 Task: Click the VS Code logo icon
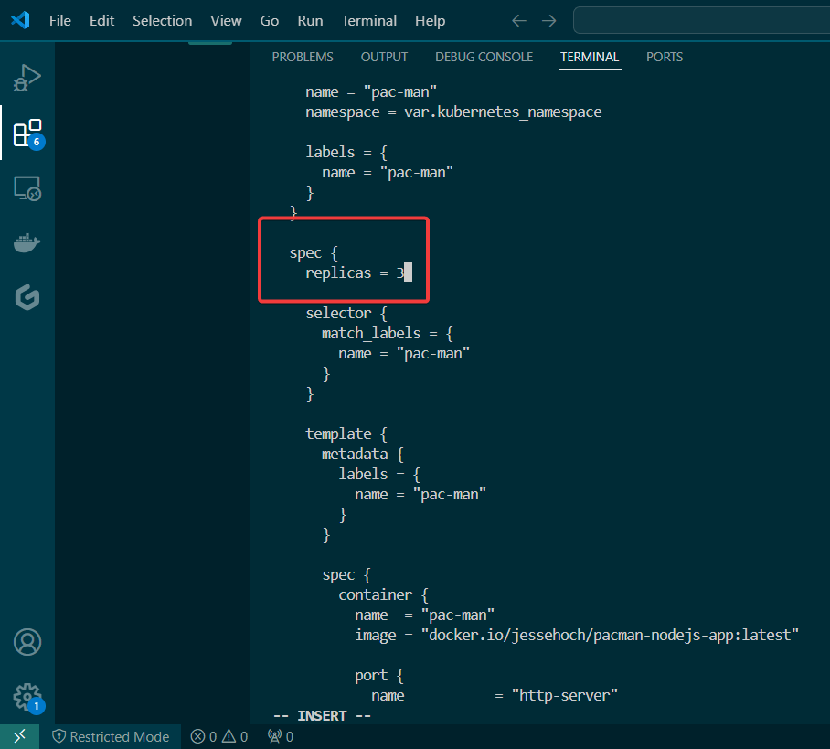pyautogui.click(x=20, y=20)
